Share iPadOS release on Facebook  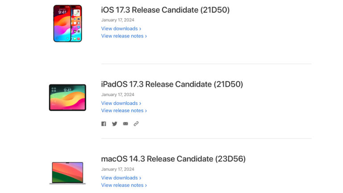[104, 124]
